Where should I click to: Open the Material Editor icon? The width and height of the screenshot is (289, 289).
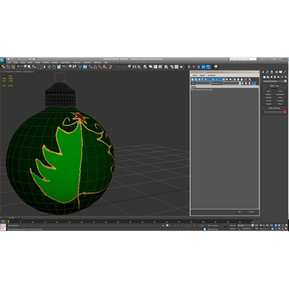[166, 67]
